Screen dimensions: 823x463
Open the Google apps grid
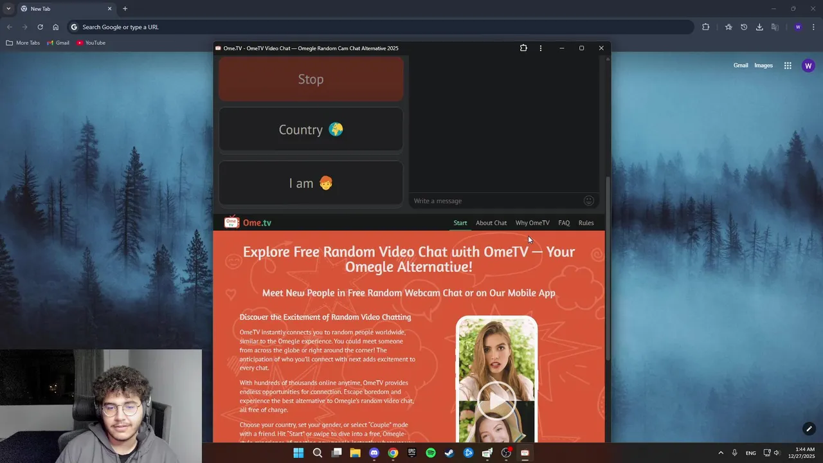click(x=788, y=66)
